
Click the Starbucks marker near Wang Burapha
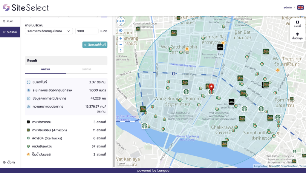coord(186,92)
